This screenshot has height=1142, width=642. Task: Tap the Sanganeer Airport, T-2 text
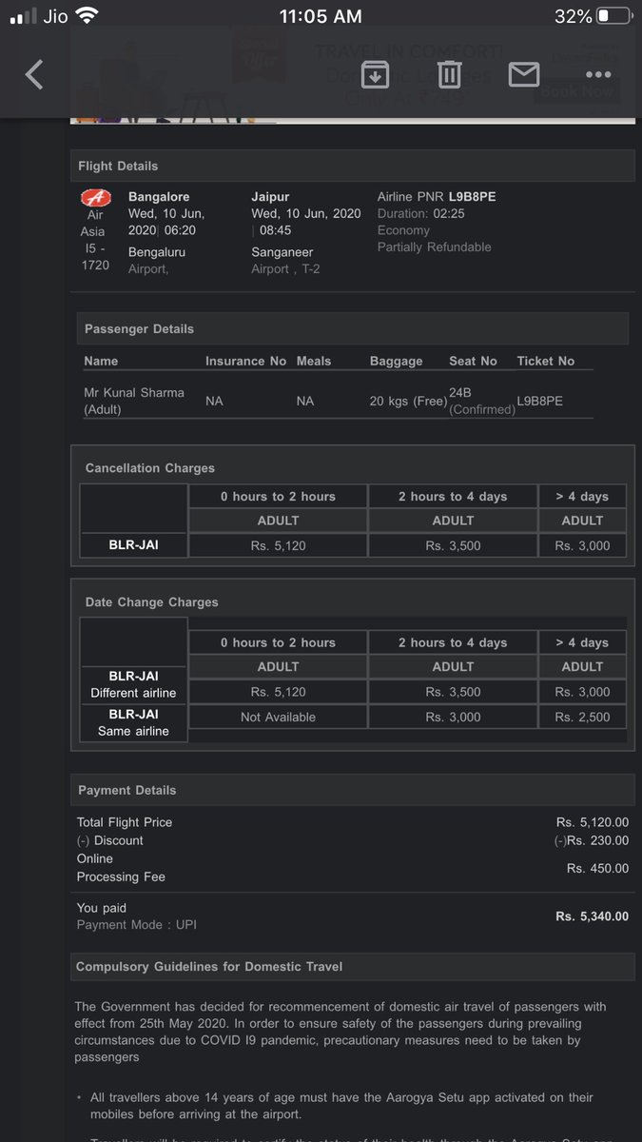(286, 260)
